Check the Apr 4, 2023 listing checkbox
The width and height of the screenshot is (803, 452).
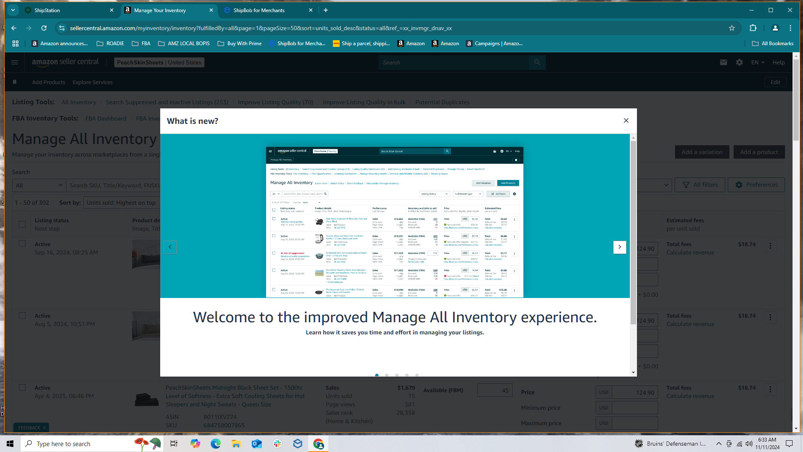22,388
